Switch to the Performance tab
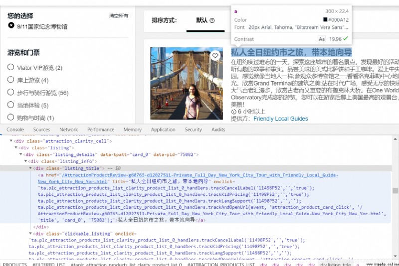 [x=101, y=130]
